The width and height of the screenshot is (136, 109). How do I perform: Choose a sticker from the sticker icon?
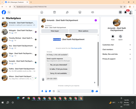[50, 91]
